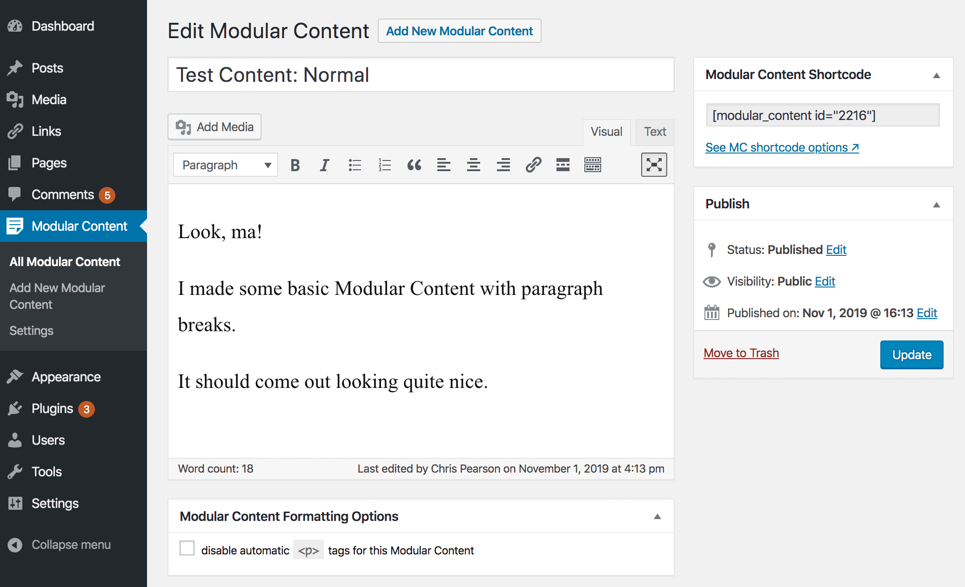Align text center
Screen dimensions: 965x587
point(474,165)
